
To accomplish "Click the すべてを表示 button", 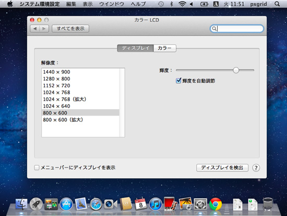I will [x=70, y=29].
